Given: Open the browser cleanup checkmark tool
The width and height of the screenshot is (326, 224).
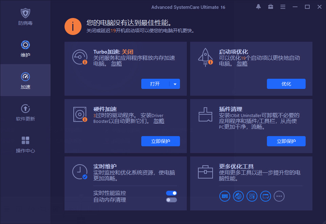Looking at the screenshot, I should tap(265, 196).
